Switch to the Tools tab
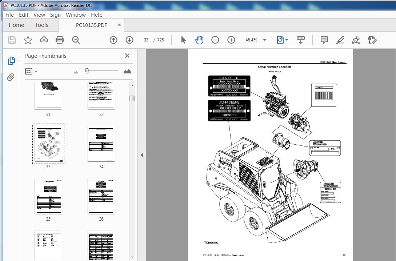 41,25
